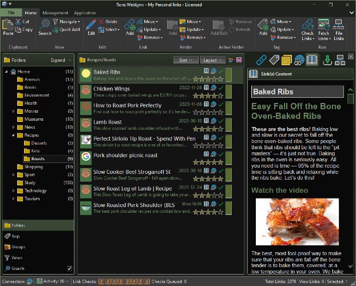Viewport: 356px width, 286px height.
Task: Click content panel scrollbar down arrow
Action: coord(350,266)
